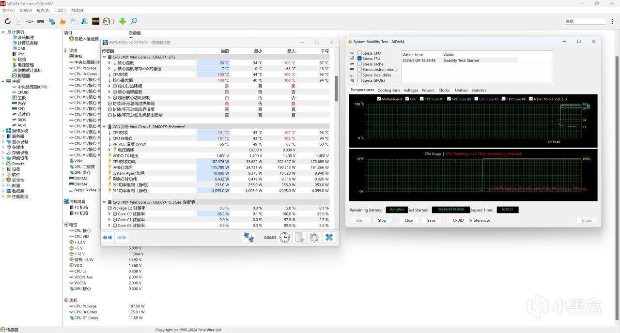Click the HWiNFO blue X close sensors icon
Screen dimensions: 620x333
click(x=329, y=237)
